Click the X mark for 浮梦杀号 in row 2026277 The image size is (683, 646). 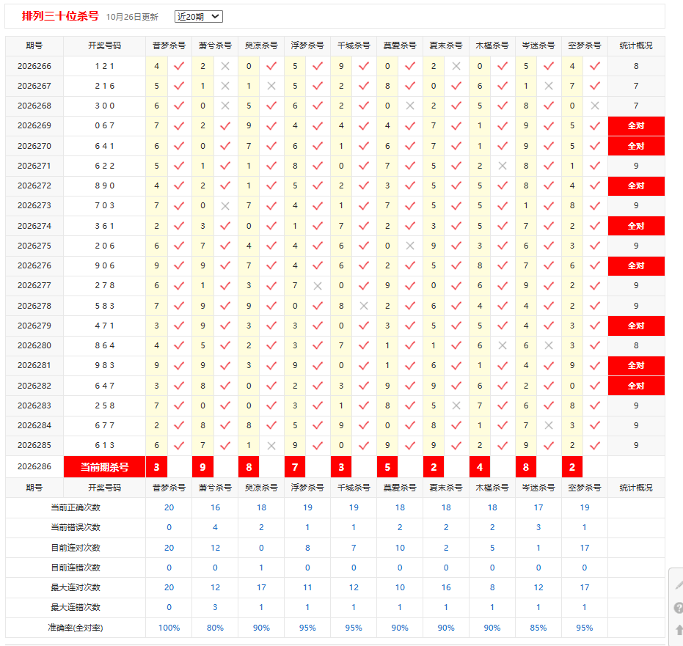point(318,286)
